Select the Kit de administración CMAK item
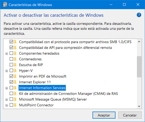Screen dimensions: 145x122 click(x=68, y=94)
